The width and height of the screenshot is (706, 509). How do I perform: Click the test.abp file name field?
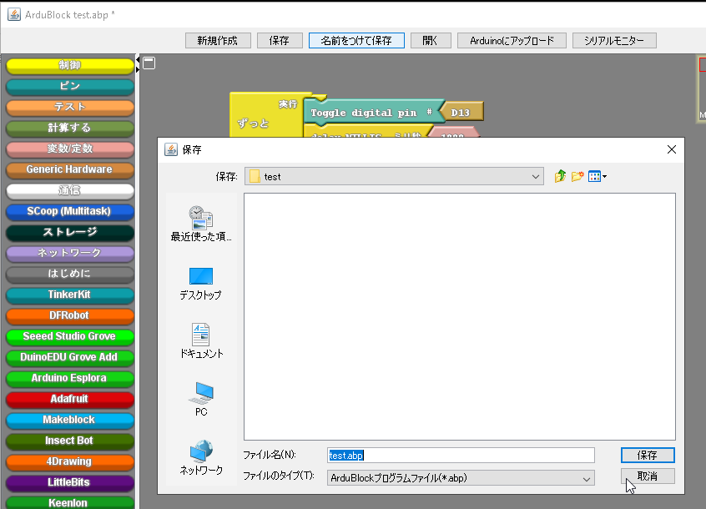(459, 455)
